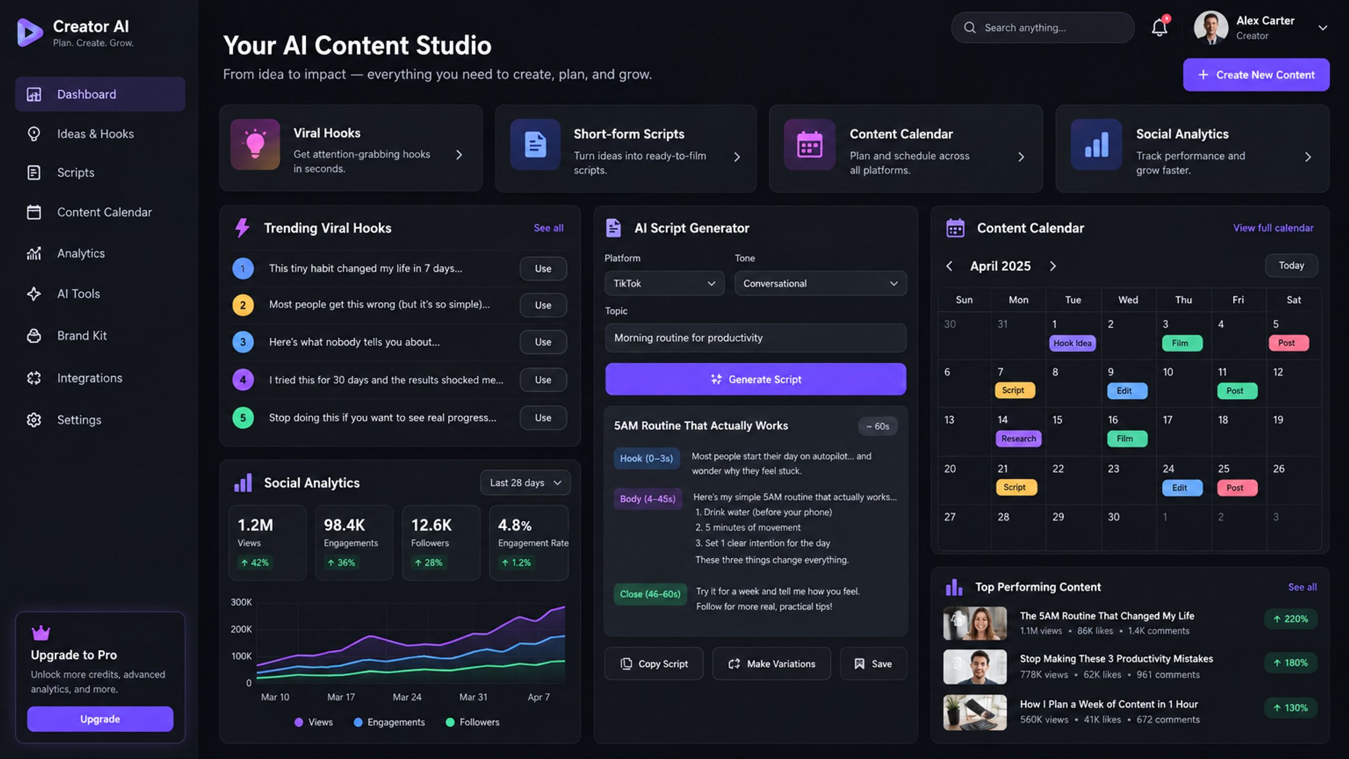Image resolution: width=1349 pixels, height=759 pixels.
Task: Go to previous month in calendar
Action: [949, 266]
